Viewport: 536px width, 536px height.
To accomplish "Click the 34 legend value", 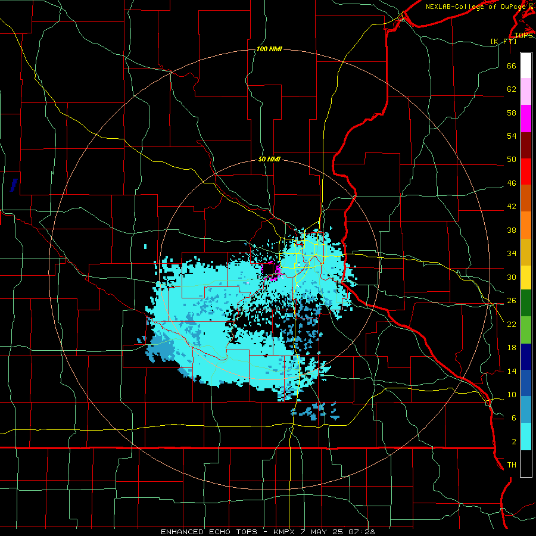I will [x=512, y=253].
